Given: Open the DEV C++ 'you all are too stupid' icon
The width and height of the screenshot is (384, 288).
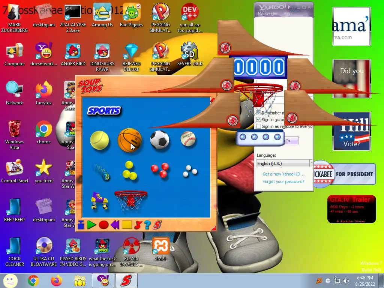Looking at the screenshot, I should 190,18.
